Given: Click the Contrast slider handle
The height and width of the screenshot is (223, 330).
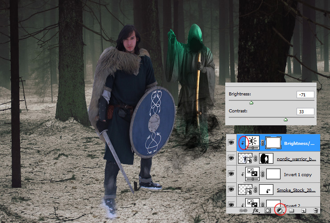Looking at the screenshot, I should click(285, 120).
